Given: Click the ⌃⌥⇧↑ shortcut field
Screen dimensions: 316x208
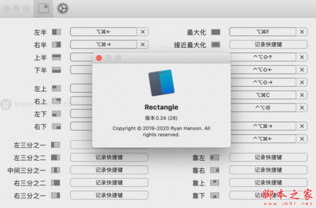Looking at the screenshot, I should click(x=263, y=57).
